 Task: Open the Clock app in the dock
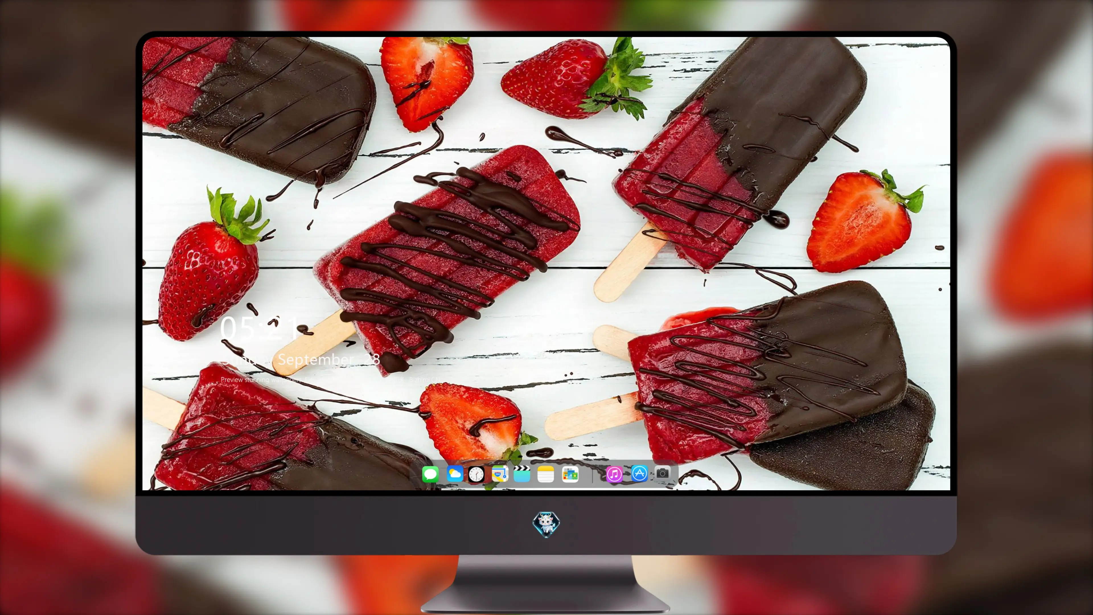[476, 474]
